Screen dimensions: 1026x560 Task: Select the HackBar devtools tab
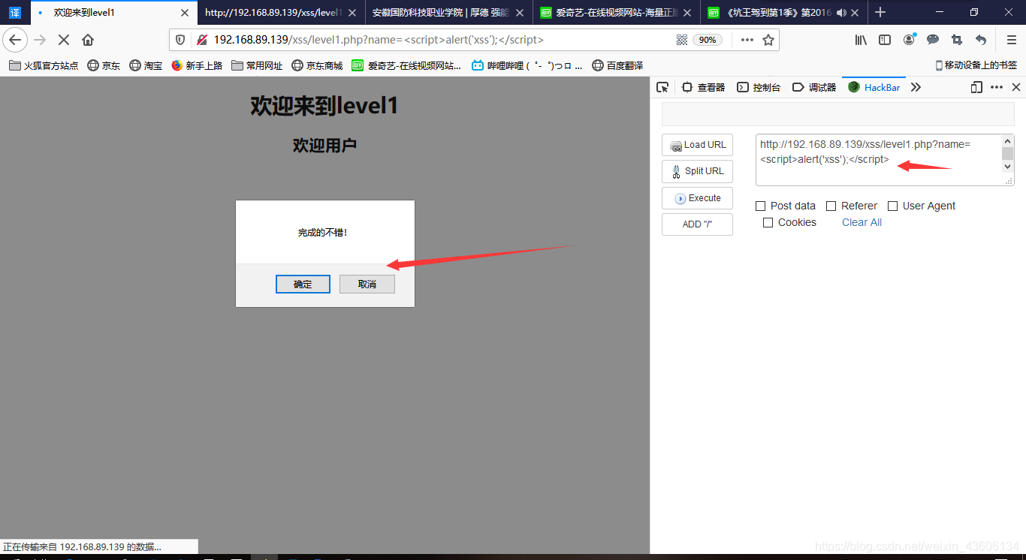pos(874,87)
